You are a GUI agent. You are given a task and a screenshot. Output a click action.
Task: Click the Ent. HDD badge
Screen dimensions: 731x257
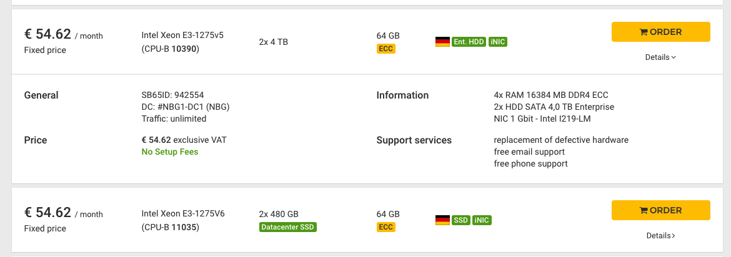[x=469, y=42]
